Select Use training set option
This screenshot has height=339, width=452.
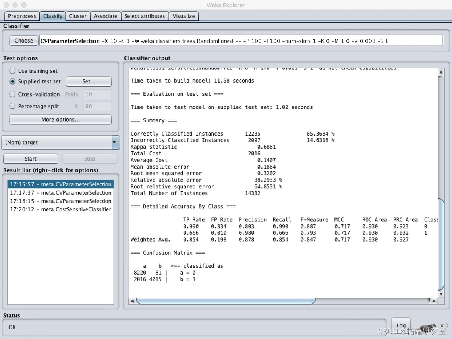click(12, 71)
